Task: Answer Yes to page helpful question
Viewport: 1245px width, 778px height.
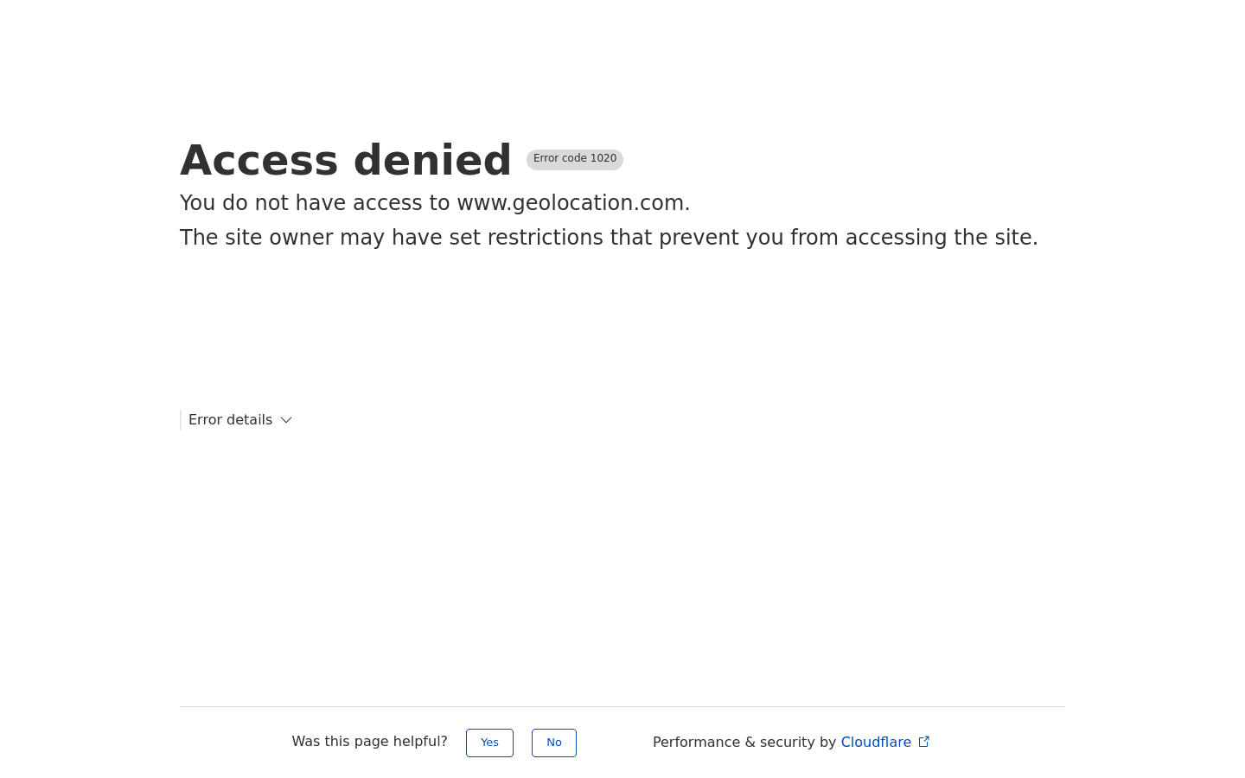Action: coord(489,743)
